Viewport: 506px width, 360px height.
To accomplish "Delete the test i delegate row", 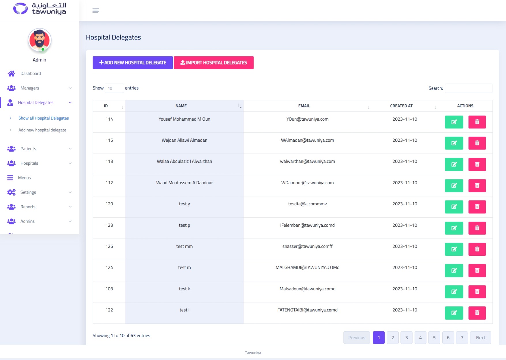I will (x=477, y=313).
